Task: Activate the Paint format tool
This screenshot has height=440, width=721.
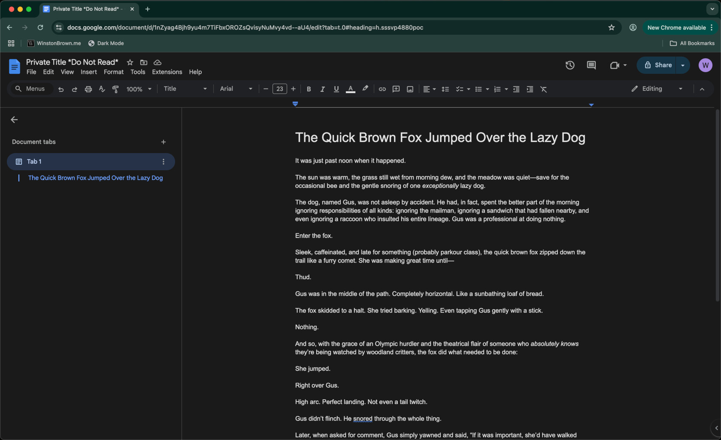Action: (115, 89)
